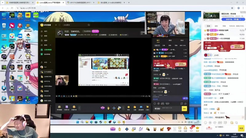246x138 pixels.
Task: Open DANK1NG channel from sidebar
Action: tap(48, 77)
